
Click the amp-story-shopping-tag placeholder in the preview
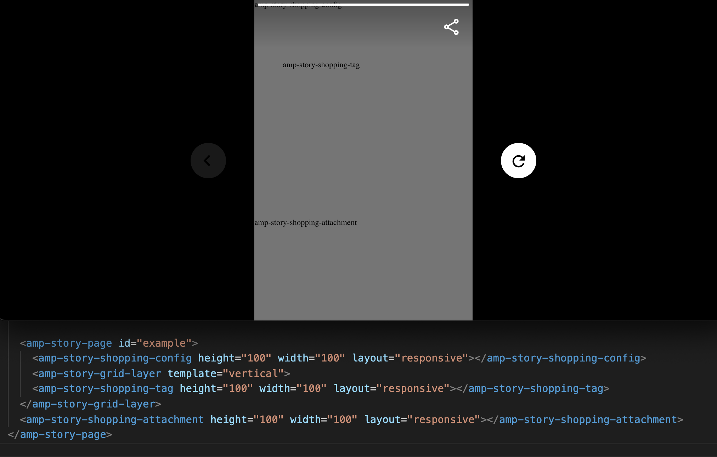tap(321, 65)
